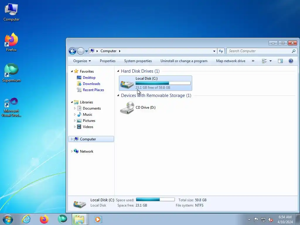Expand Computer node in navigation pane
300x225 pixels.
coord(72,139)
